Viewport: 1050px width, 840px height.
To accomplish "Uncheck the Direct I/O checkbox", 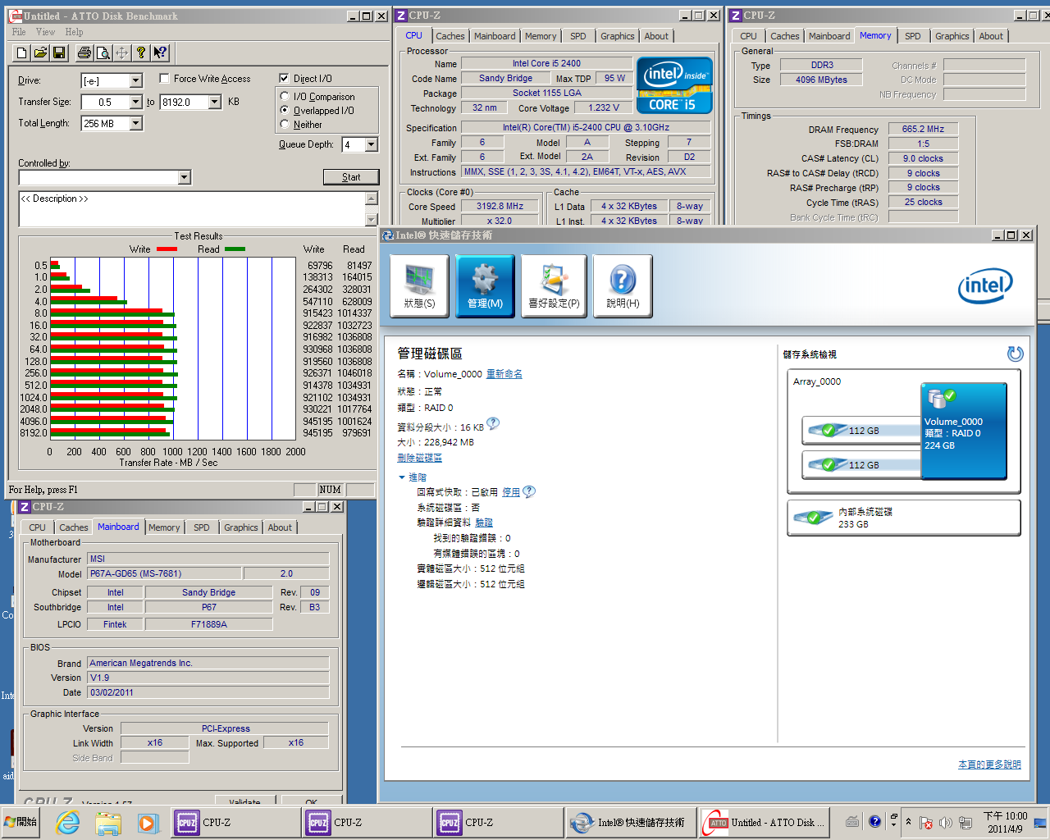I will point(284,79).
